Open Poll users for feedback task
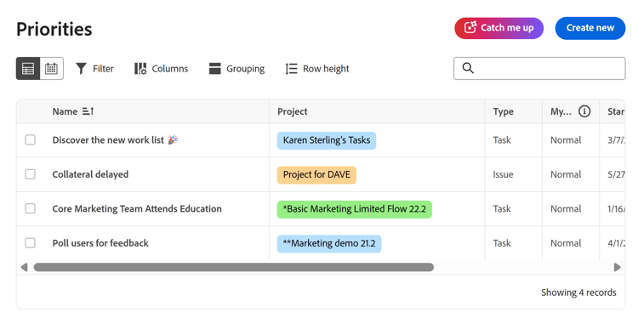The width and height of the screenshot is (638, 318). click(x=100, y=243)
